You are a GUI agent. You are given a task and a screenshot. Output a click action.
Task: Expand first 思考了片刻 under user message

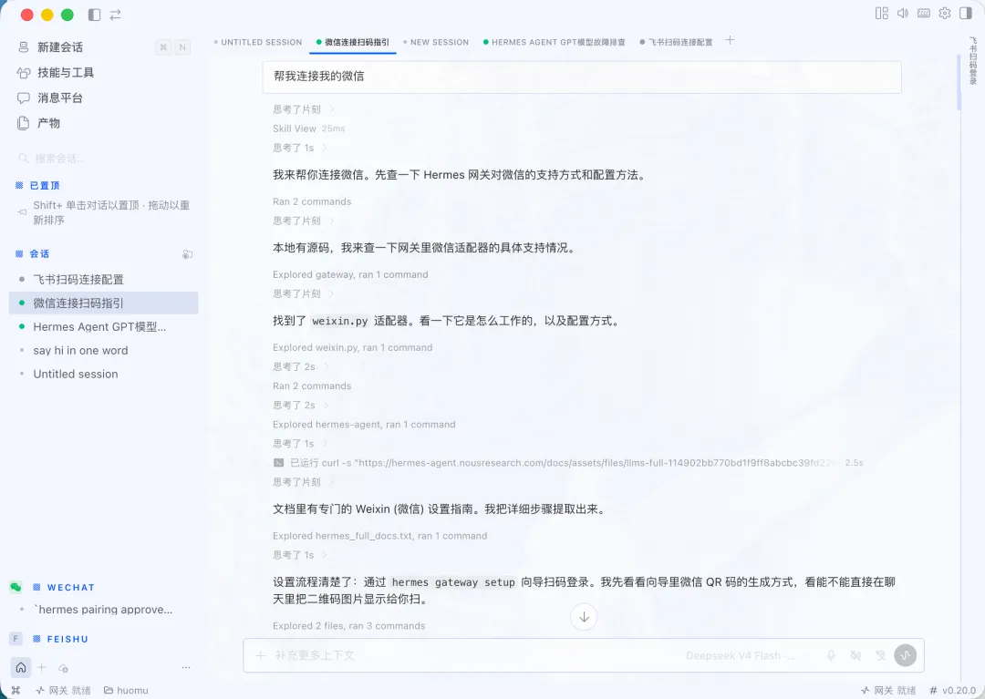304,109
